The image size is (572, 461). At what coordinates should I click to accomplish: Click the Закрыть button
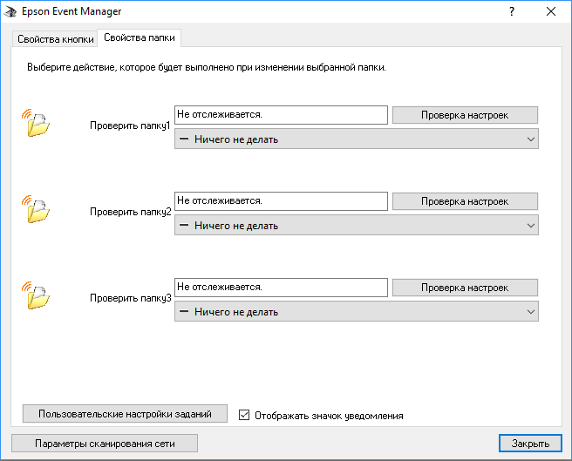coord(531,444)
